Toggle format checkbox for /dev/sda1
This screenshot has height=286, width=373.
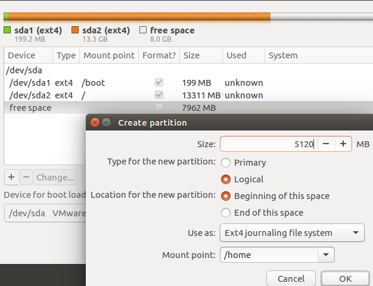159,82
